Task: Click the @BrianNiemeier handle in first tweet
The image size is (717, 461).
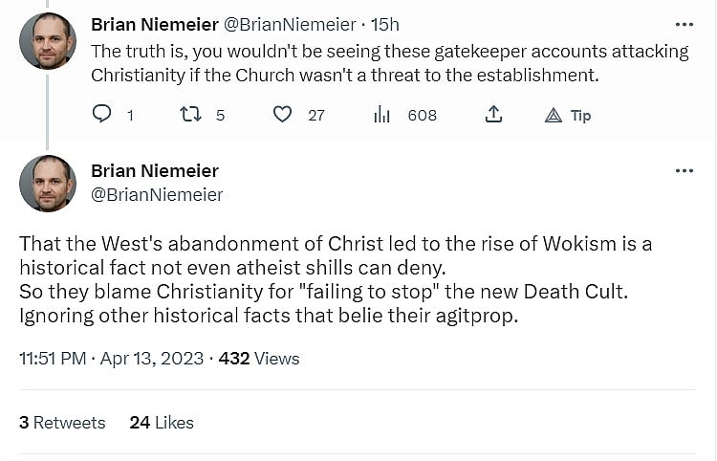Action: (290, 24)
